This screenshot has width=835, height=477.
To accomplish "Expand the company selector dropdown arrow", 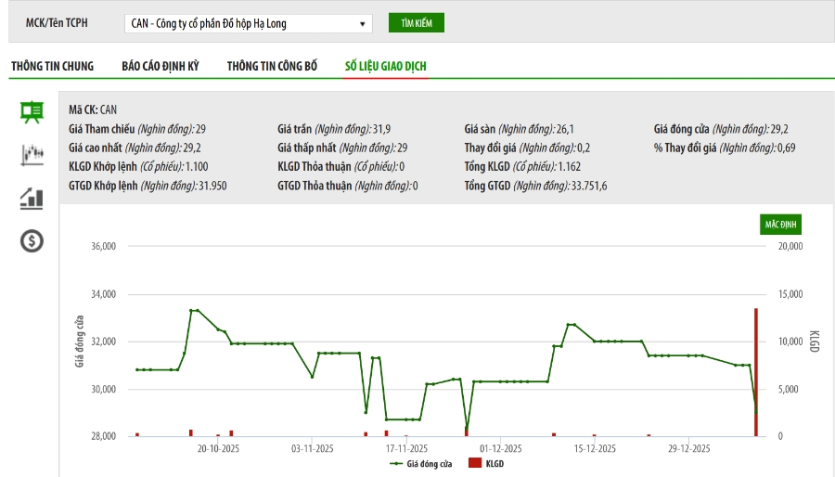I will tap(362, 24).
